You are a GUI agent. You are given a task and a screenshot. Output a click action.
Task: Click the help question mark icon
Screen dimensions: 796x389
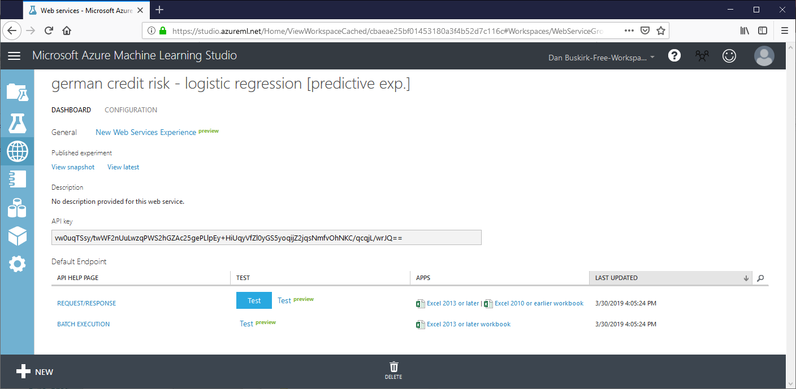674,55
